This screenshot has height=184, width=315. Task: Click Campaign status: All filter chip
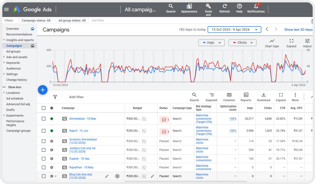[36, 20]
